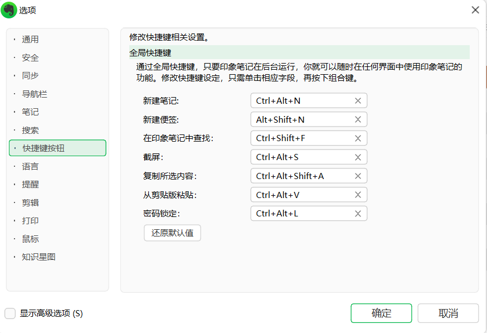Close the 选项 dialog window
Screen dimensions: 487x333
[475, 10]
